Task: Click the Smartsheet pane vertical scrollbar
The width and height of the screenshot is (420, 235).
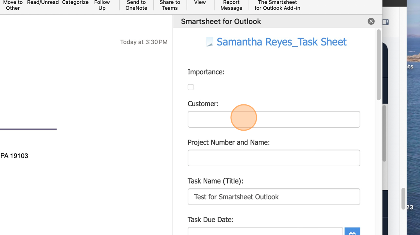Action: pos(378,65)
